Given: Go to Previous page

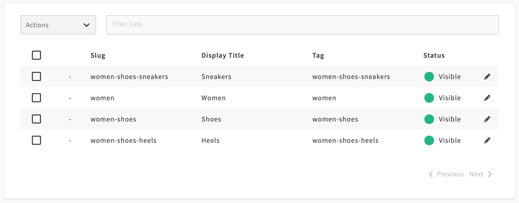Looking at the screenshot, I should pos(450,174).
